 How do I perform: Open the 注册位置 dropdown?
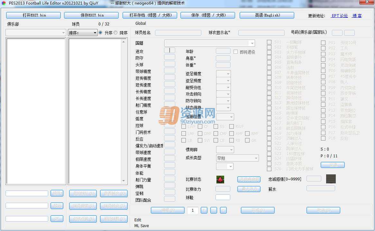(225, 117)
